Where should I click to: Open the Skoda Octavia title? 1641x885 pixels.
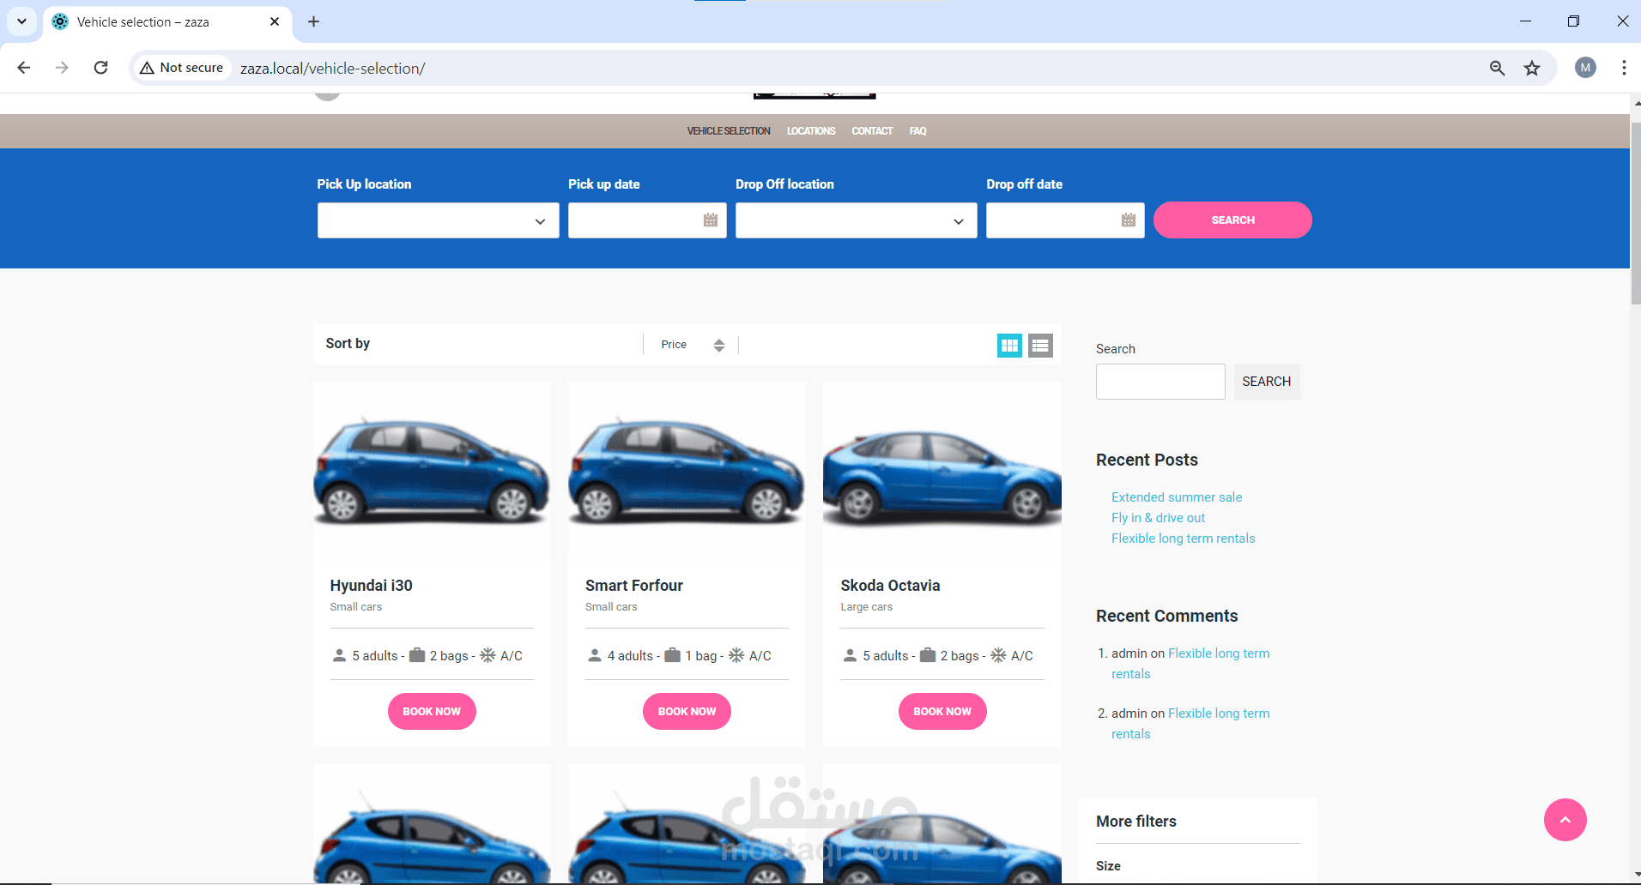[890, 586]
